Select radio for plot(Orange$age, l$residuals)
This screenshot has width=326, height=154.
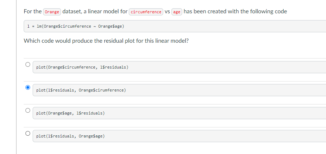pos(28,110)
